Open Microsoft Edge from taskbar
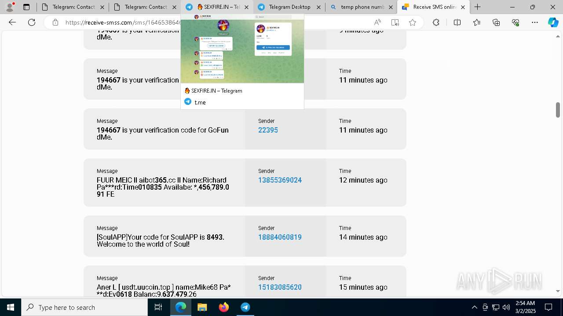 coord(181,307)
